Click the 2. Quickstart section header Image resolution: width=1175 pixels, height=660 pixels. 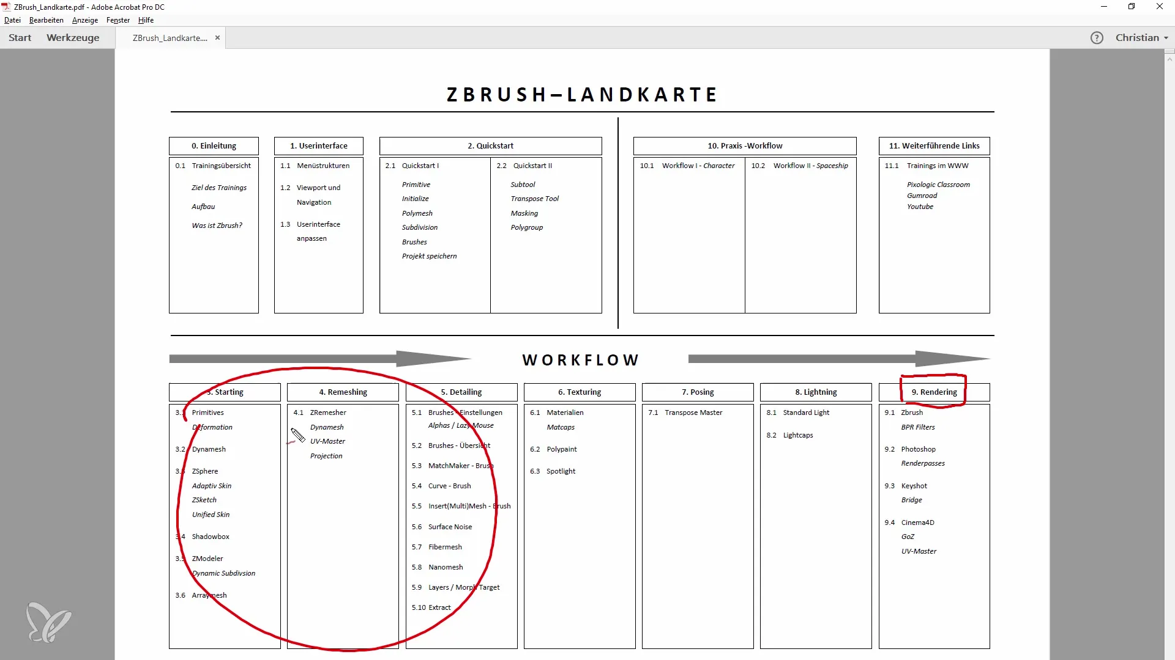point(490,146)
